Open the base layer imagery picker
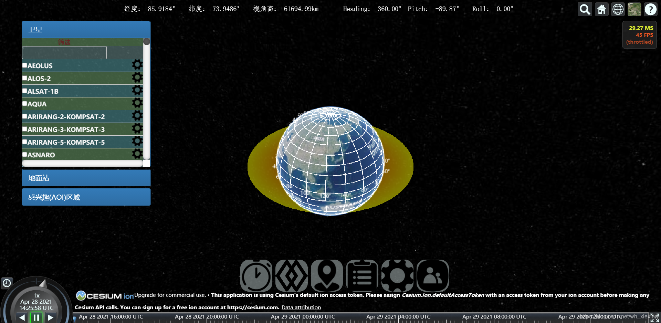 coord(634,9)
